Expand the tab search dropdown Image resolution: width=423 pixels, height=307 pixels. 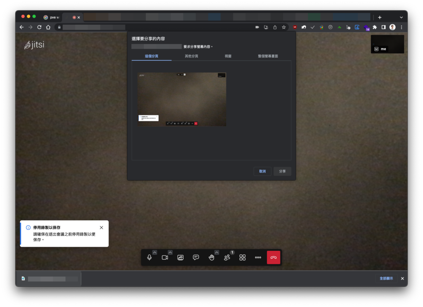402,17
